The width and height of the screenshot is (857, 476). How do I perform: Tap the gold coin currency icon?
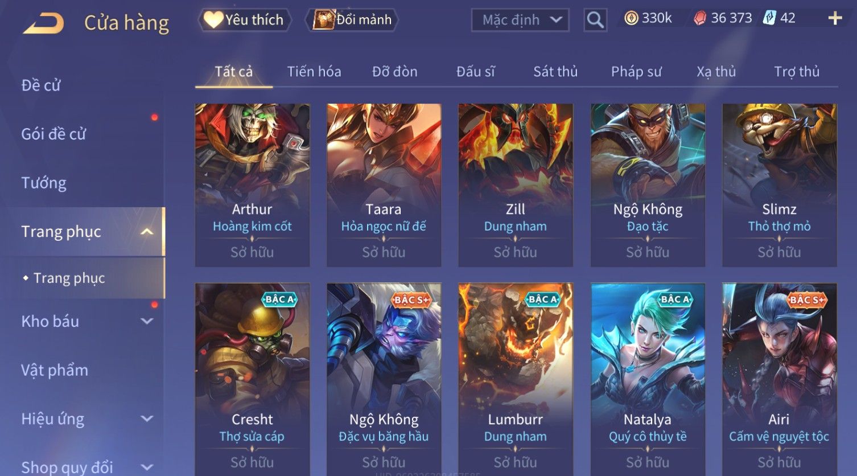click(631, 18)
